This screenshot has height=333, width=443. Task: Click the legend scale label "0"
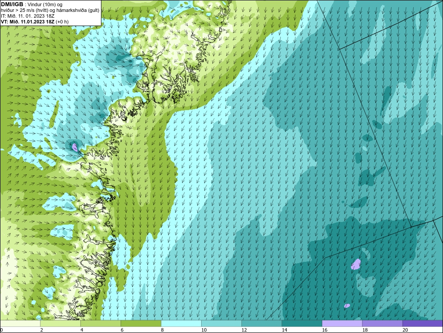tap(1, 330)
